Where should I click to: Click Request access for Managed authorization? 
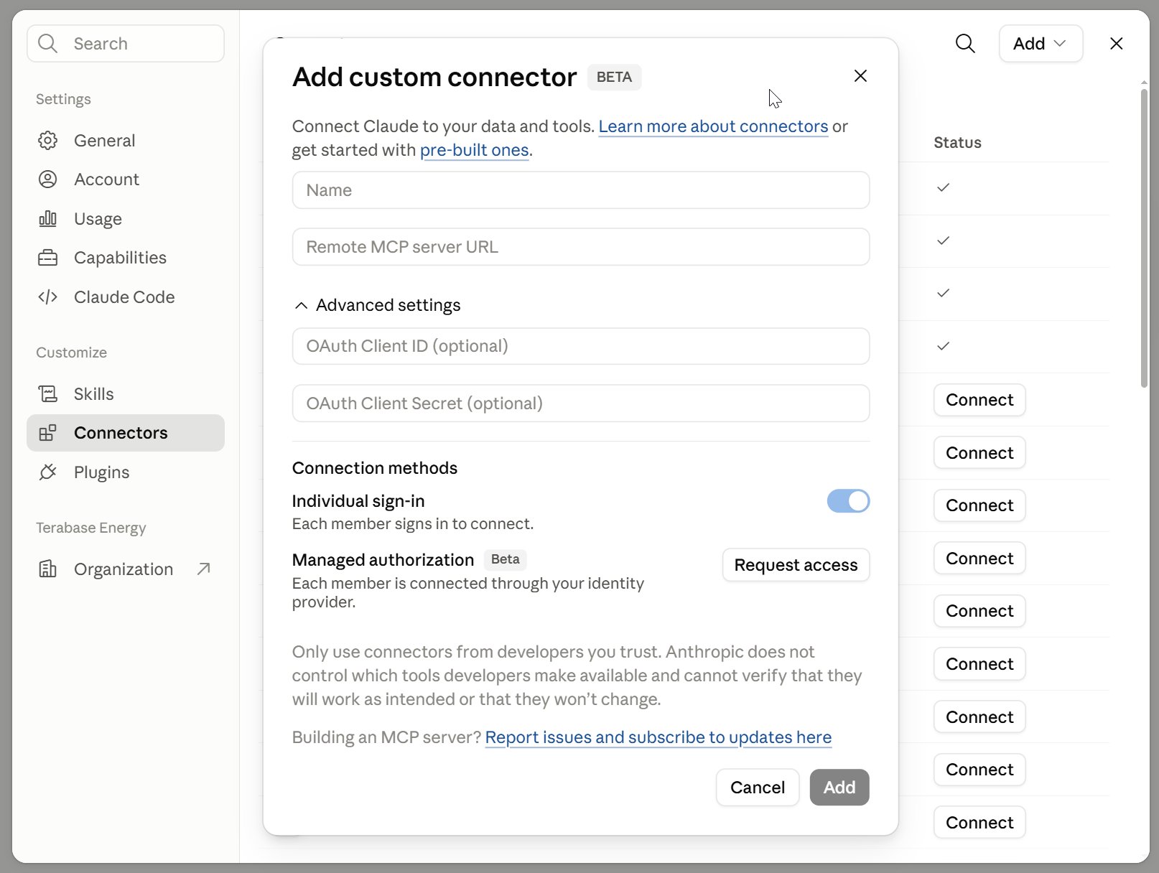pyautogui.click(x=796, y=565)
